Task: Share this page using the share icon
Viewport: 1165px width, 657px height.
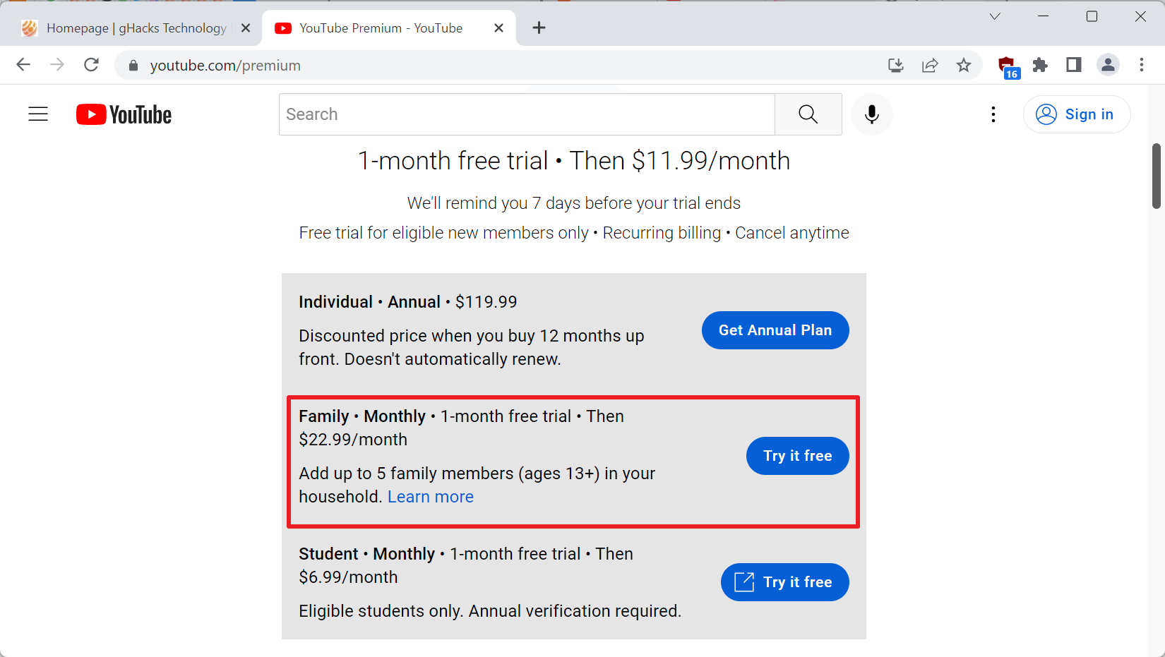Action: pyautogui.click(x=930, y=66)
